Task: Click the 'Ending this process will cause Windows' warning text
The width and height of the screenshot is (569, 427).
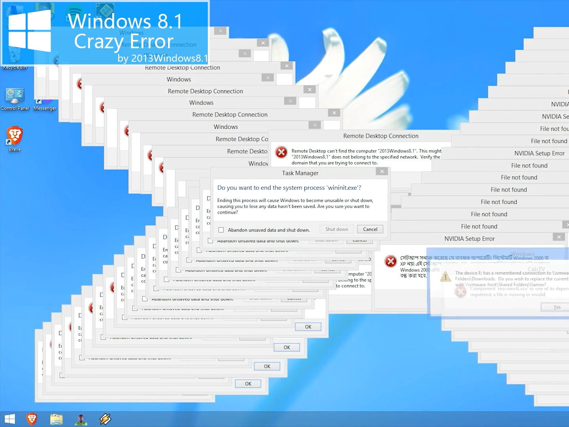Action: click(295, 206)
